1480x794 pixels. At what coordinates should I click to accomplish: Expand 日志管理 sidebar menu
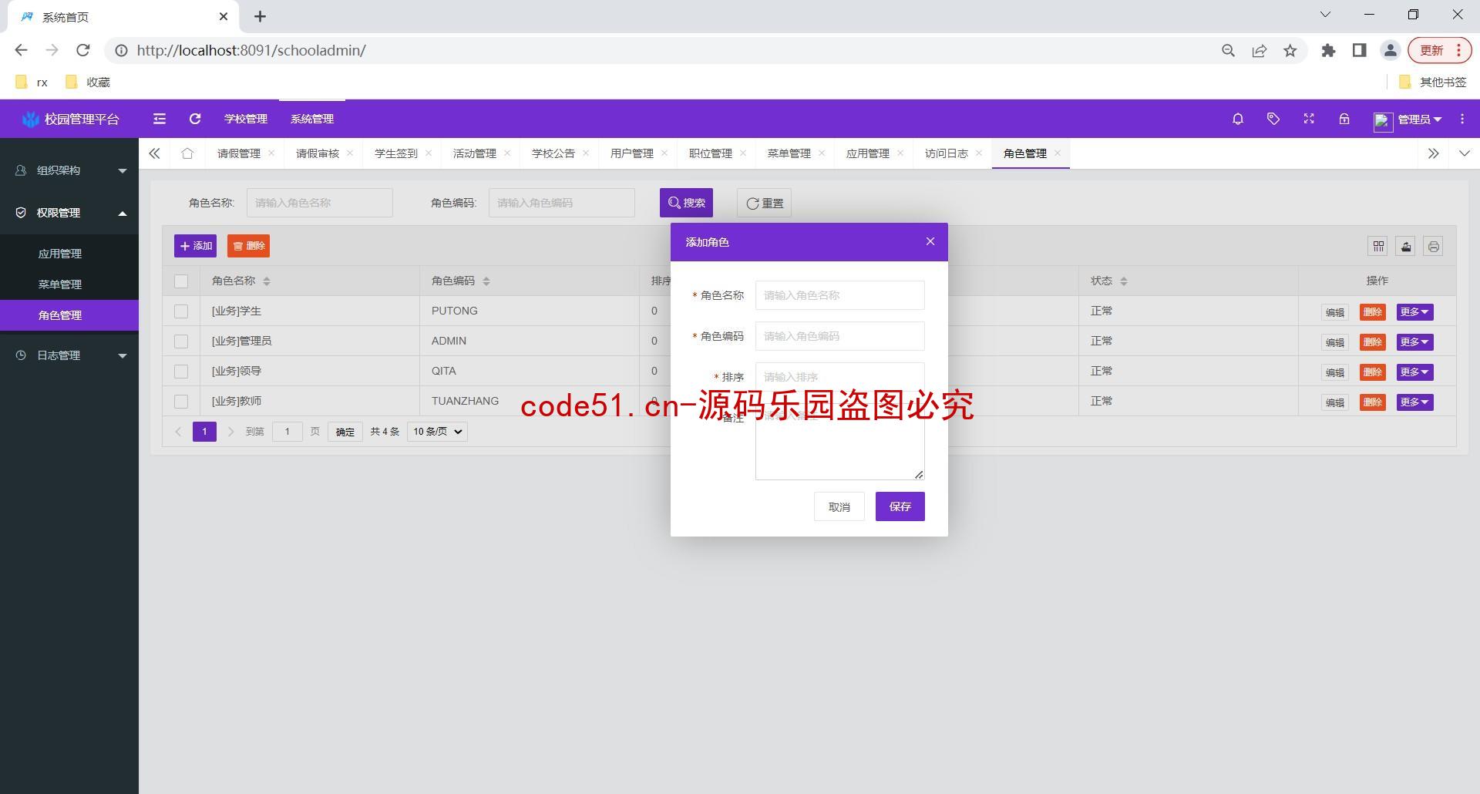coord(69,355)
